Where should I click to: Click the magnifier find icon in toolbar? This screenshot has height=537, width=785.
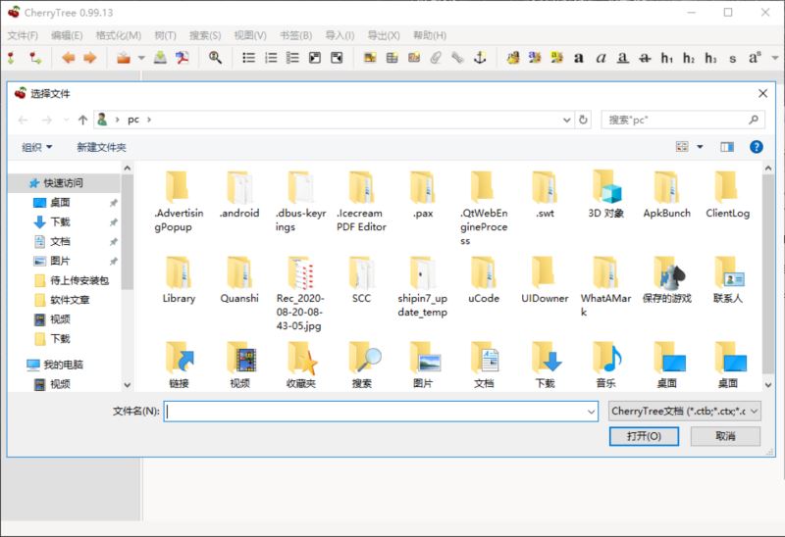215,58
